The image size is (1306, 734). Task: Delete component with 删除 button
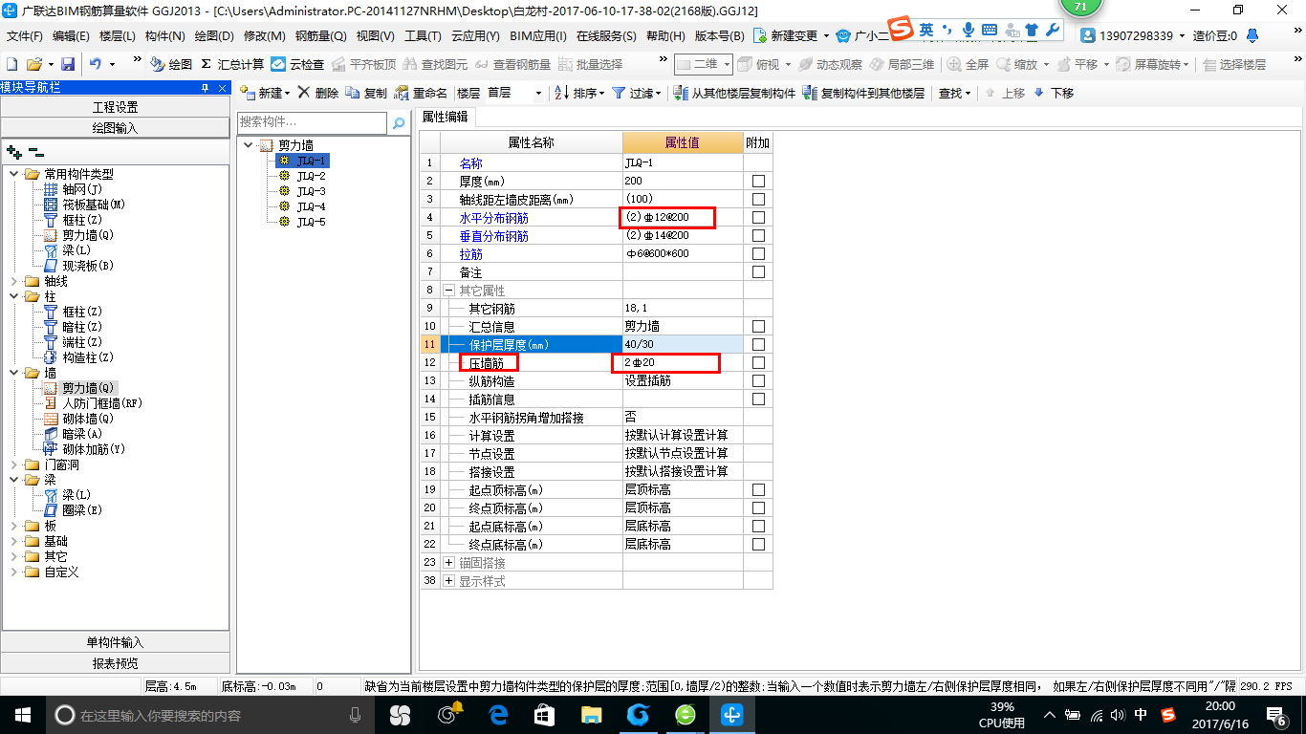317,93
